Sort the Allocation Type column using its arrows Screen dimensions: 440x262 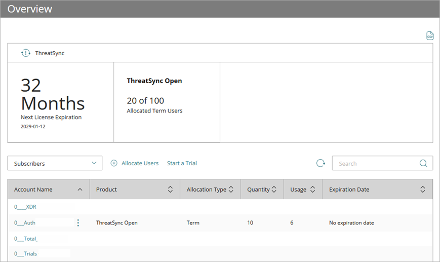pos(231,189)
